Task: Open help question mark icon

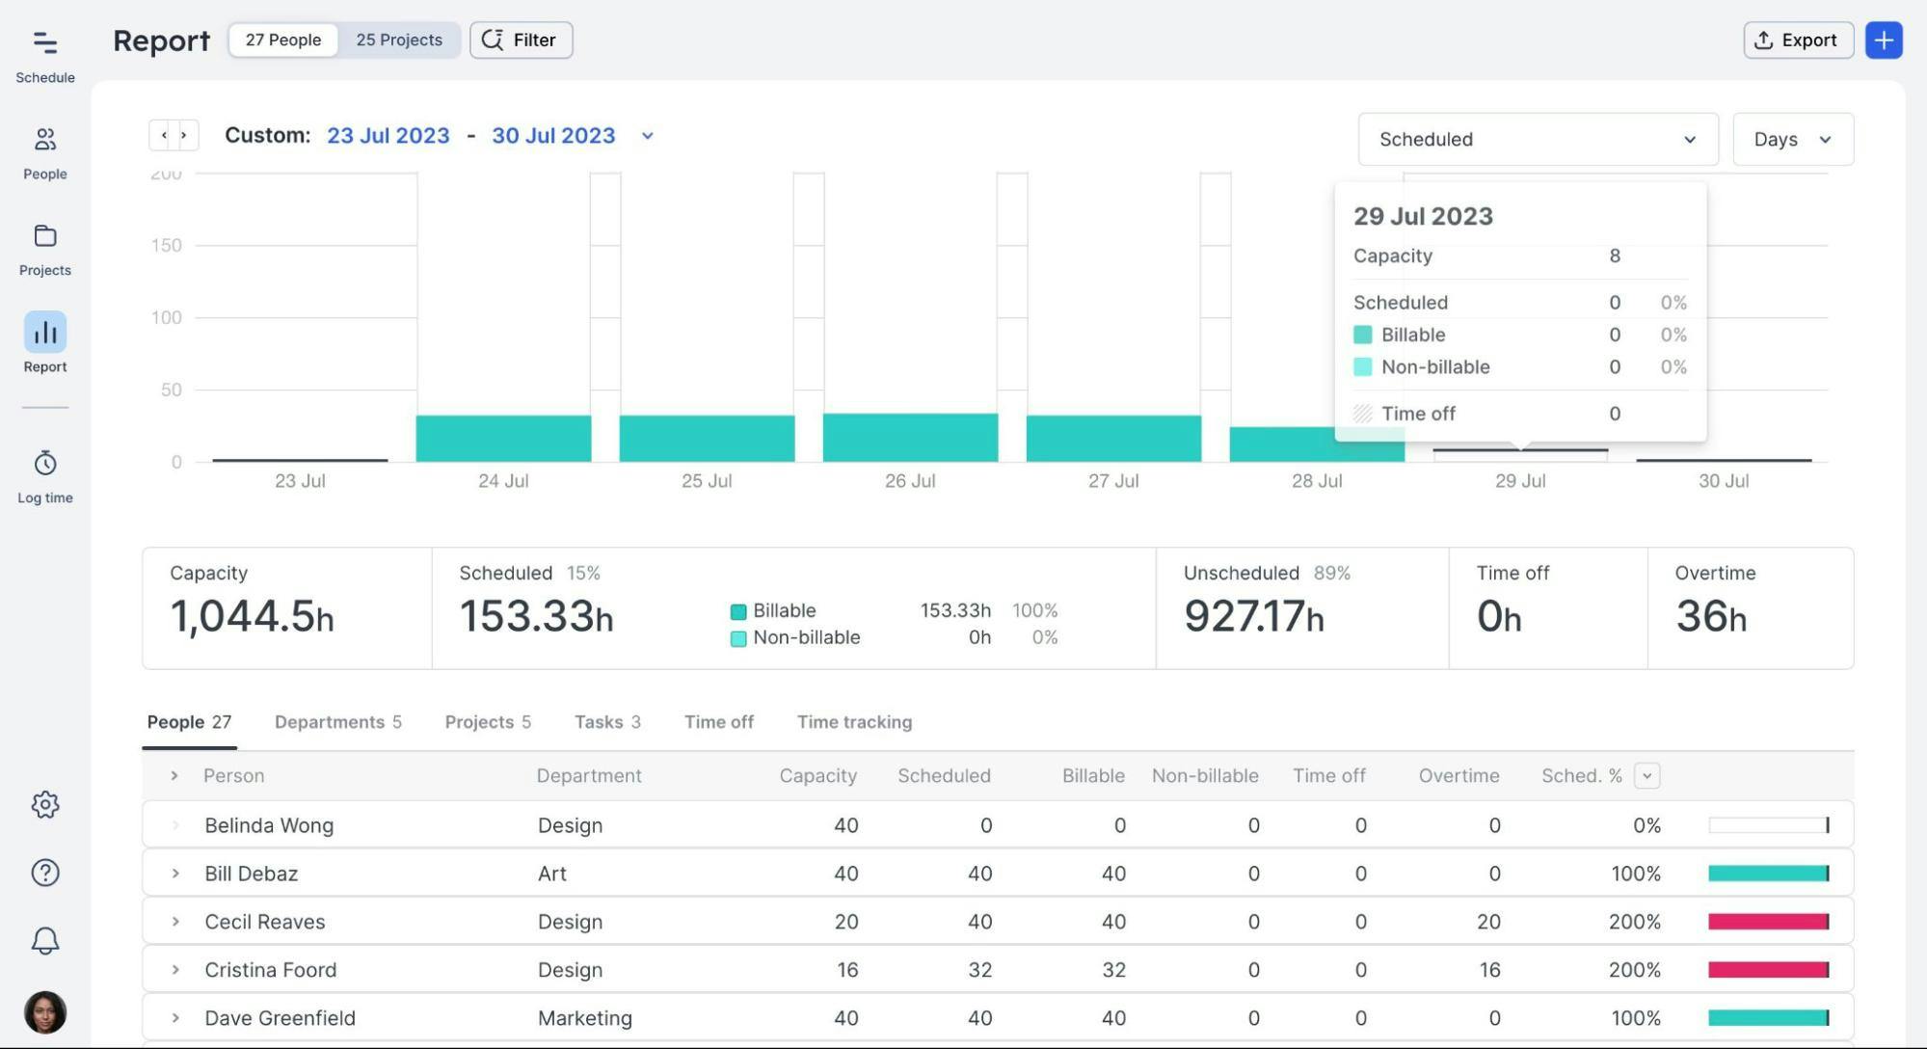Action: [x=44, y=873]
